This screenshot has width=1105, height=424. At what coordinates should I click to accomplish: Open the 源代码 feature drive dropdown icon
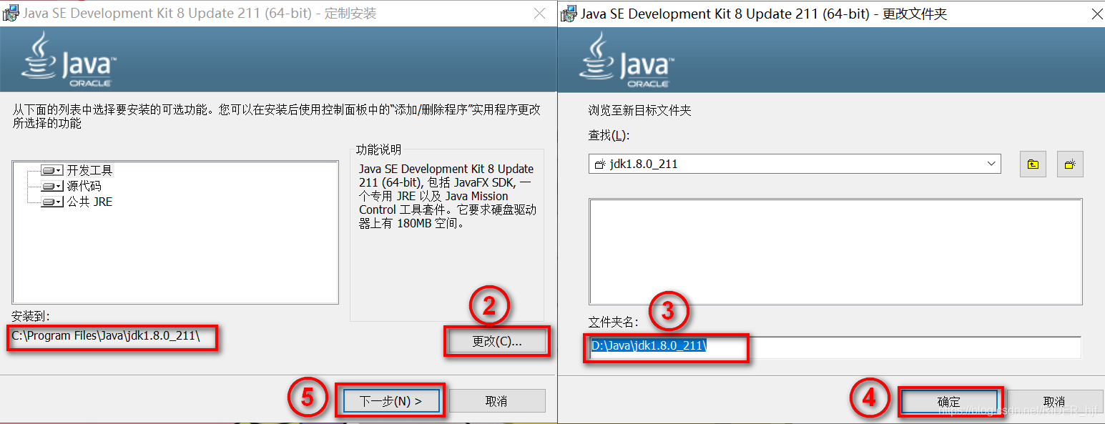coord(52,187)
